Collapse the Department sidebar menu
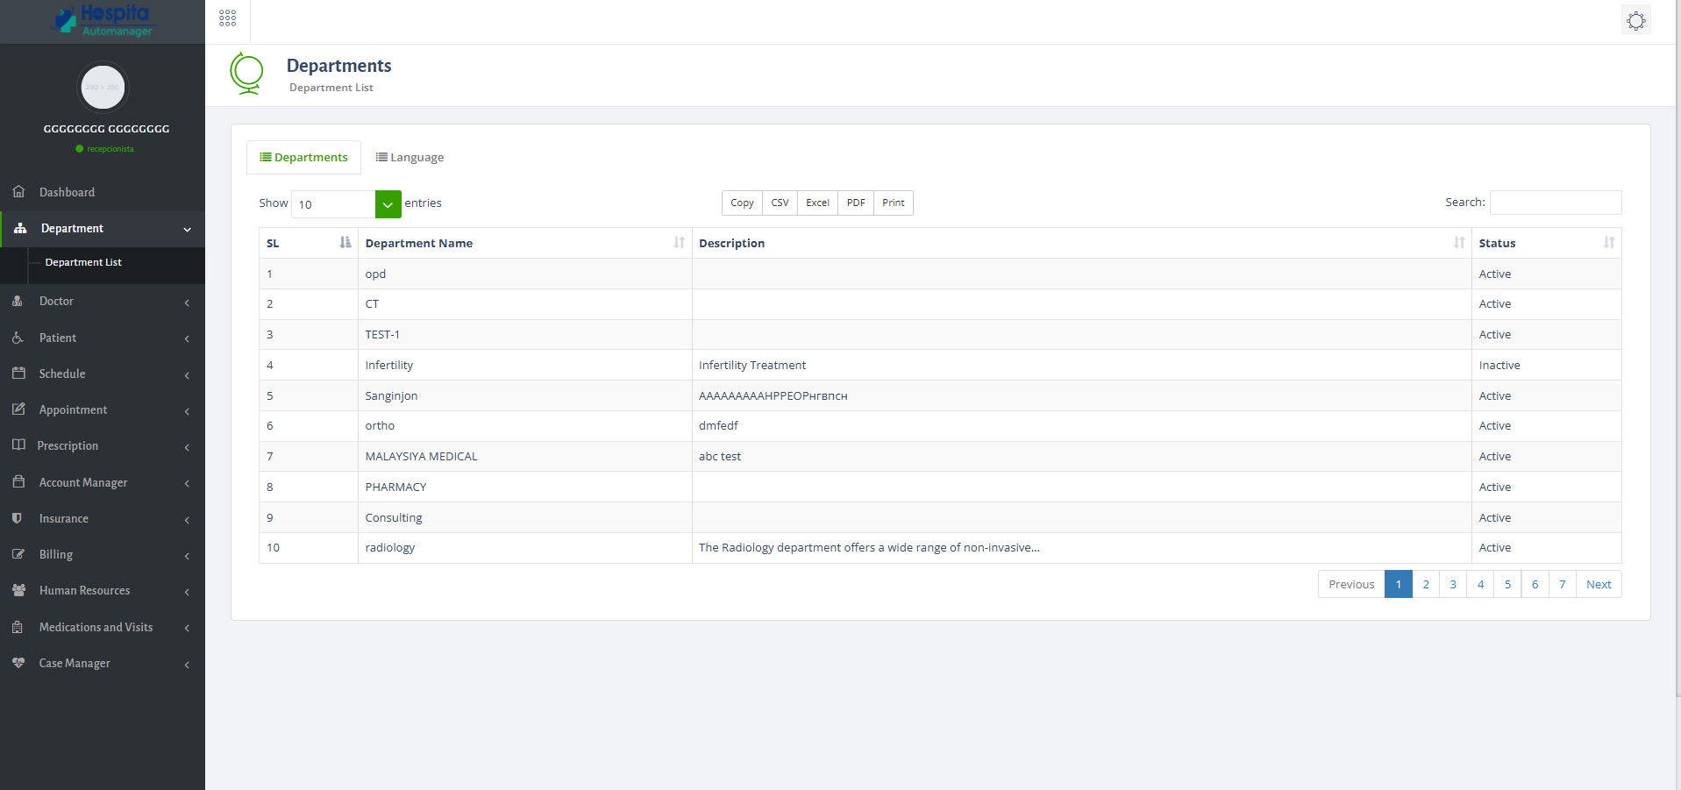Image resolution: width=1681 pixels, height=790 pixels. point(103,228)
